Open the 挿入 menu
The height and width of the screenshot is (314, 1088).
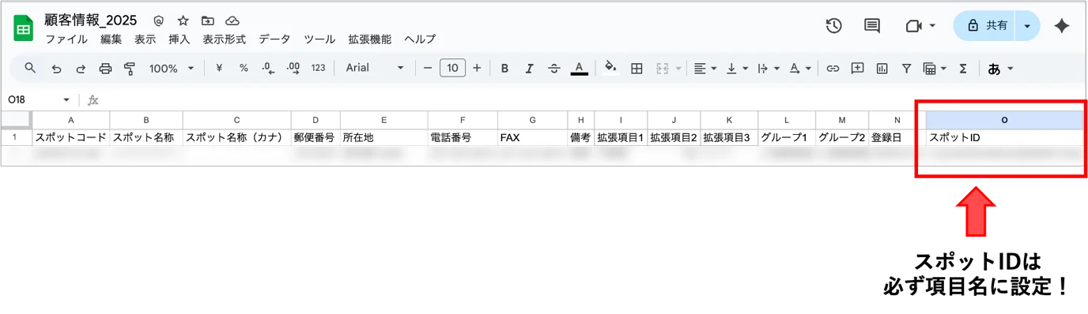(179, 39)
